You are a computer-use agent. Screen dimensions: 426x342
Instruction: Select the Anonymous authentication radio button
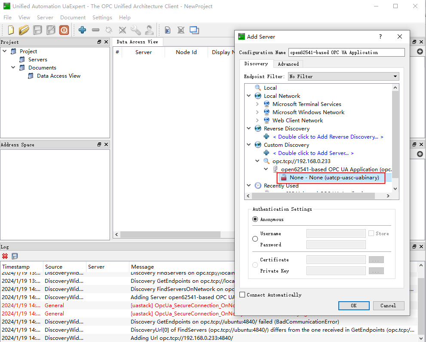[255, 219]
